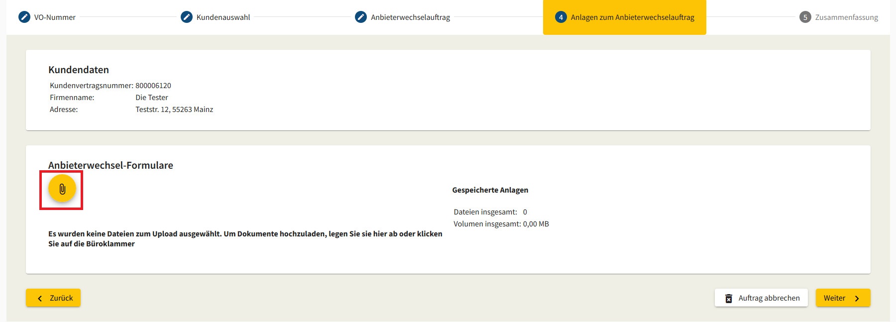
Task: Click the Dateien insgesamt count
Action: coord(525,212)
